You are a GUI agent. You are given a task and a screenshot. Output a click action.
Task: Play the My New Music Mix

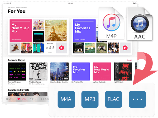[61, 48]
